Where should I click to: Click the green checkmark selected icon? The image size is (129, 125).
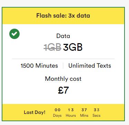coord(14,34)
